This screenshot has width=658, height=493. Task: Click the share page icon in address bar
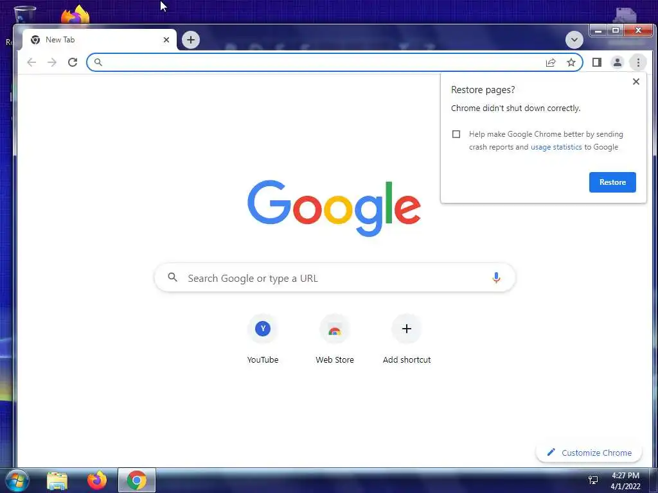tap(551, 62)
